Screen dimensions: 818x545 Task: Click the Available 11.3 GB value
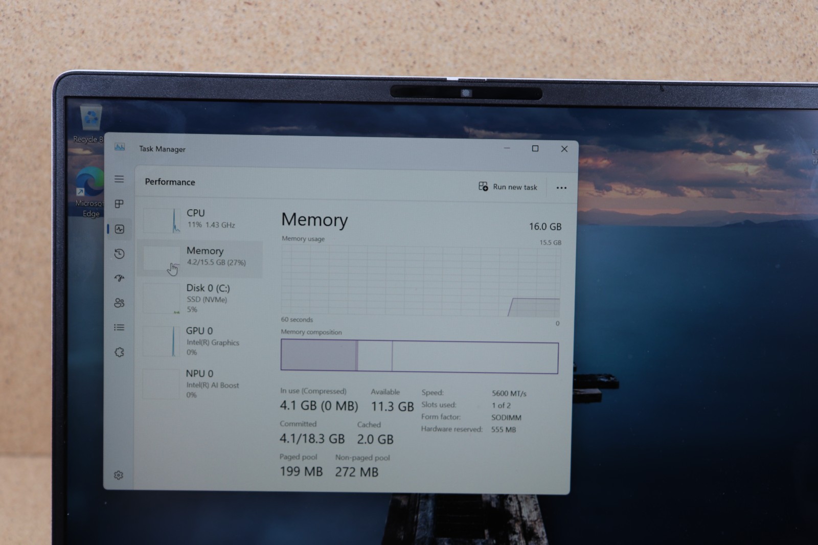click(x=392, y=407)
